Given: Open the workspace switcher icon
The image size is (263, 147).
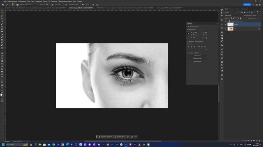Looking at the screenshot, I should click(260, 4).
